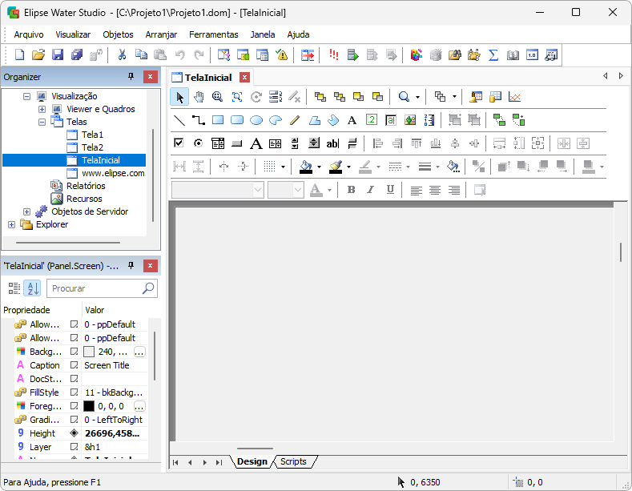This screenshot has height=491, width=632.
Task: Open the Ferramentas menu
Action: point(213,34)
